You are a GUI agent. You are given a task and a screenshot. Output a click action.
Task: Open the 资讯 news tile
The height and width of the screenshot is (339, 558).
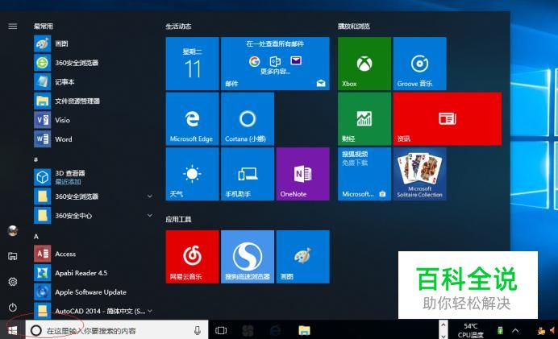448,118
